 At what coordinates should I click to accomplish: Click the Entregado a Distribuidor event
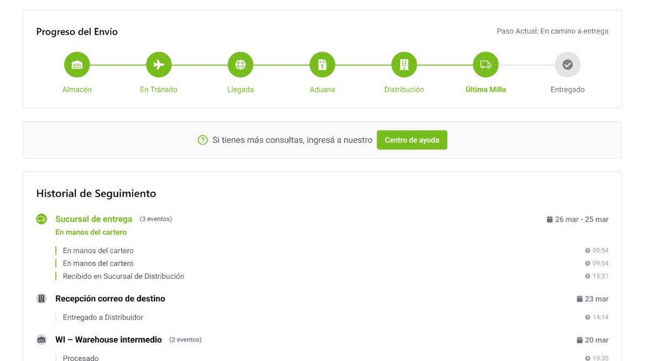(103, 317)
